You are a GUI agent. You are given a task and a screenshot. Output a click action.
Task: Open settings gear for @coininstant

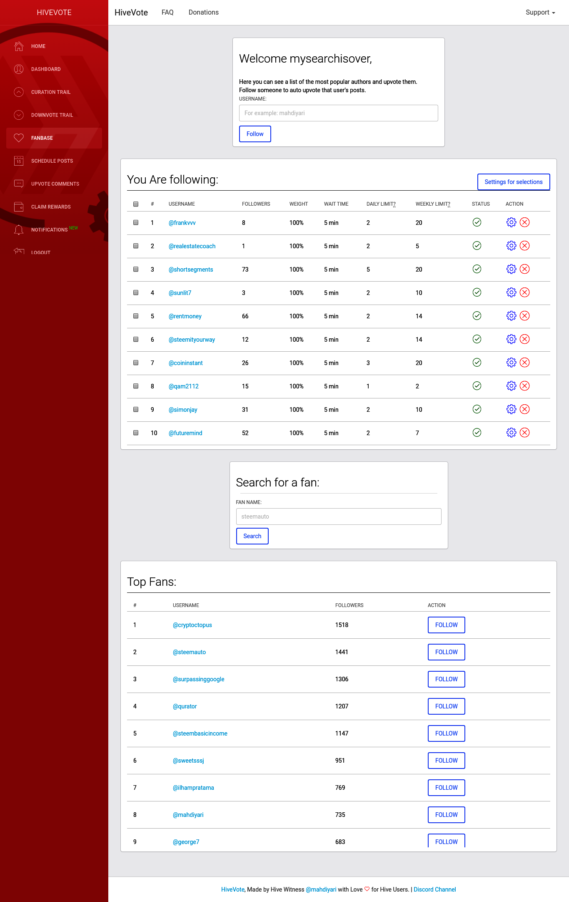511,363
